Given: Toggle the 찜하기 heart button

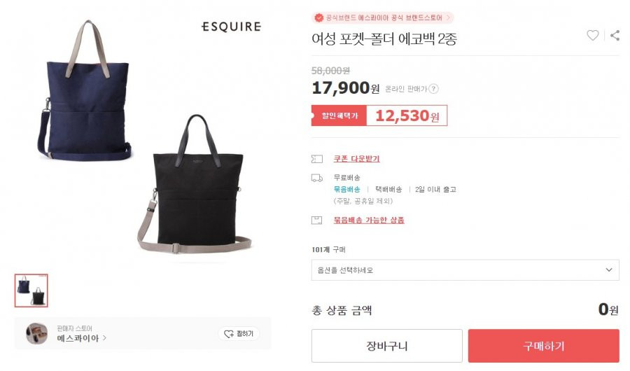Looking at the screenshot, I should (239, 334).
